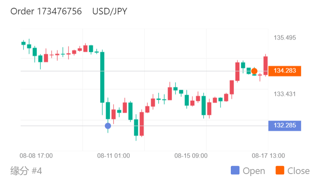Screen dimensions: 320x181
Task: Click the blue Open marker dot on chart
Action: tap(108, 126)
